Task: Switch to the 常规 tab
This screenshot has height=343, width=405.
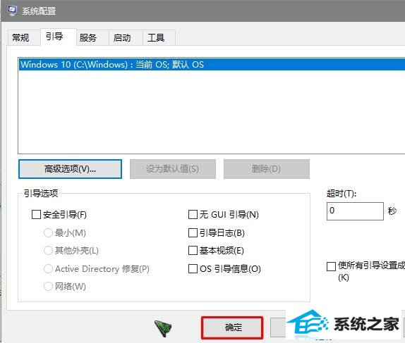Action: tap(23, 37)
